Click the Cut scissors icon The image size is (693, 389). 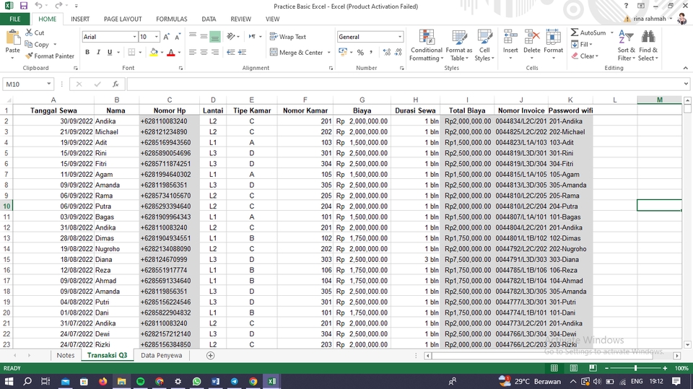tap(29, 32)
